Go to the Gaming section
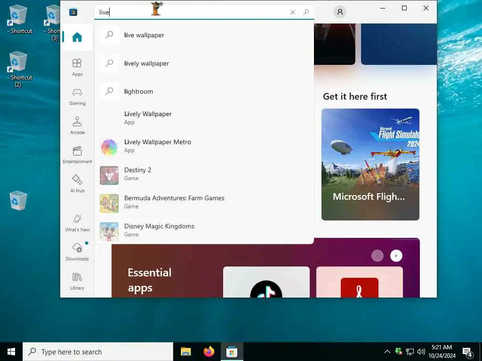482x361 pixels. click(x=77, y=96)
